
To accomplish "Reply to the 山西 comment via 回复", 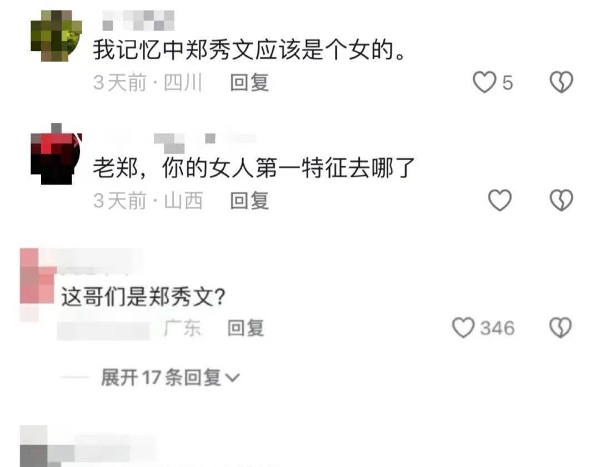I will click(249, 201).
